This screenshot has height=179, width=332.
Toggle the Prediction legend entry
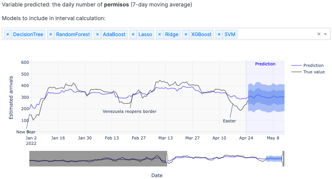tap(307, 65)
